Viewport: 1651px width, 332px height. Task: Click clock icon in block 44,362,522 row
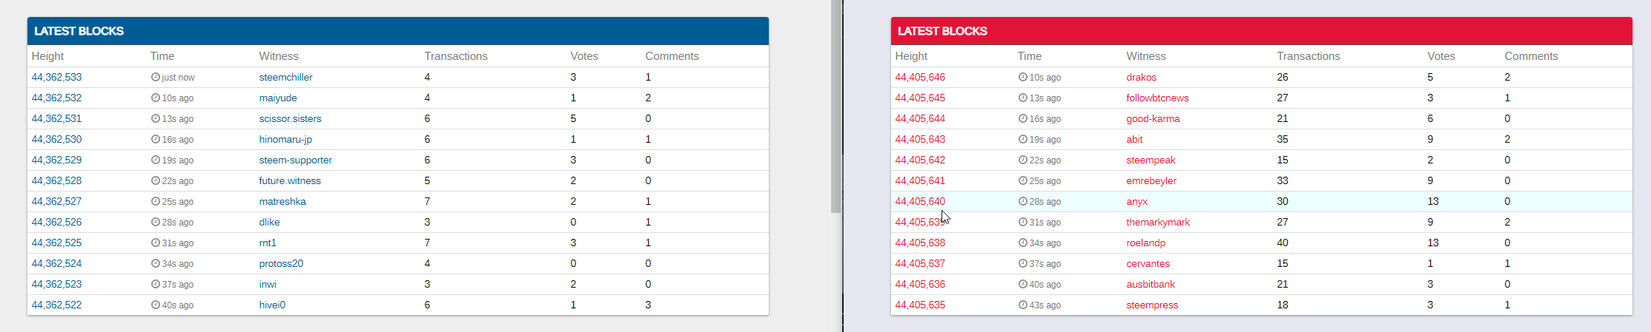pos(156,305)
